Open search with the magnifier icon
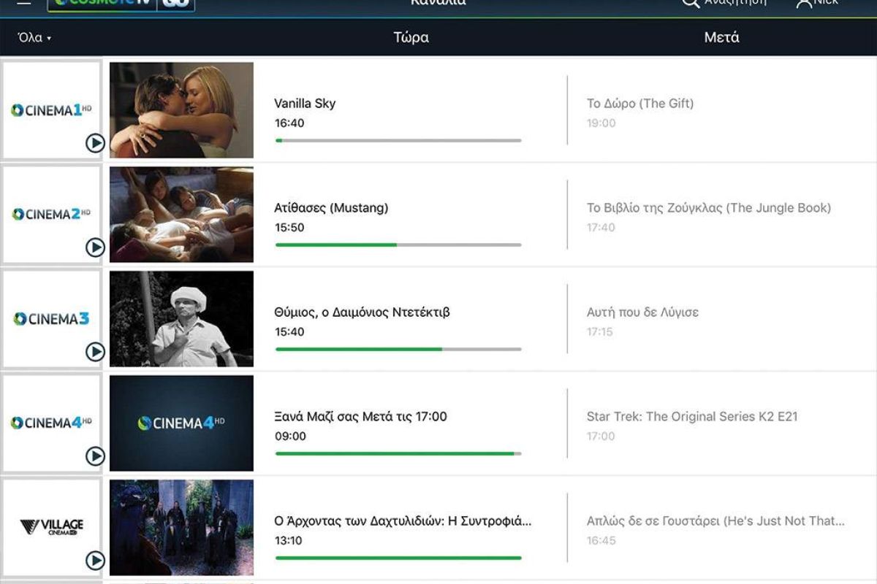The width and height of the screenshot is (877, 584). (691, 3)
